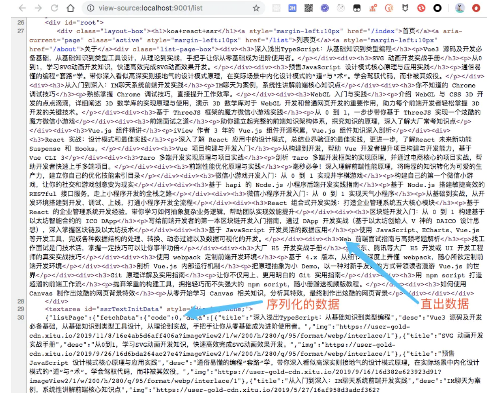Click the black circle extension icon
This screenshot has height=393, width=500.
(437, 8)
